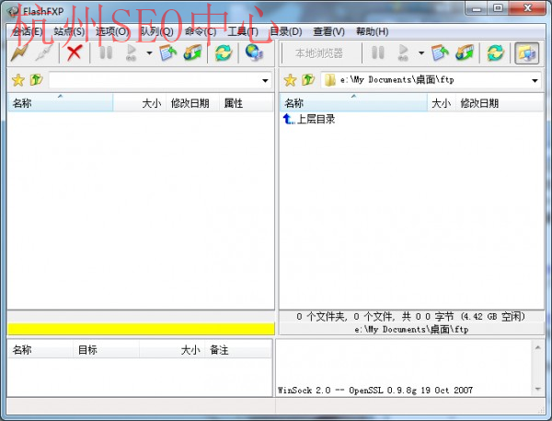Click the queue 备注 column header
The image size is (552, 421).
(238, 350)
